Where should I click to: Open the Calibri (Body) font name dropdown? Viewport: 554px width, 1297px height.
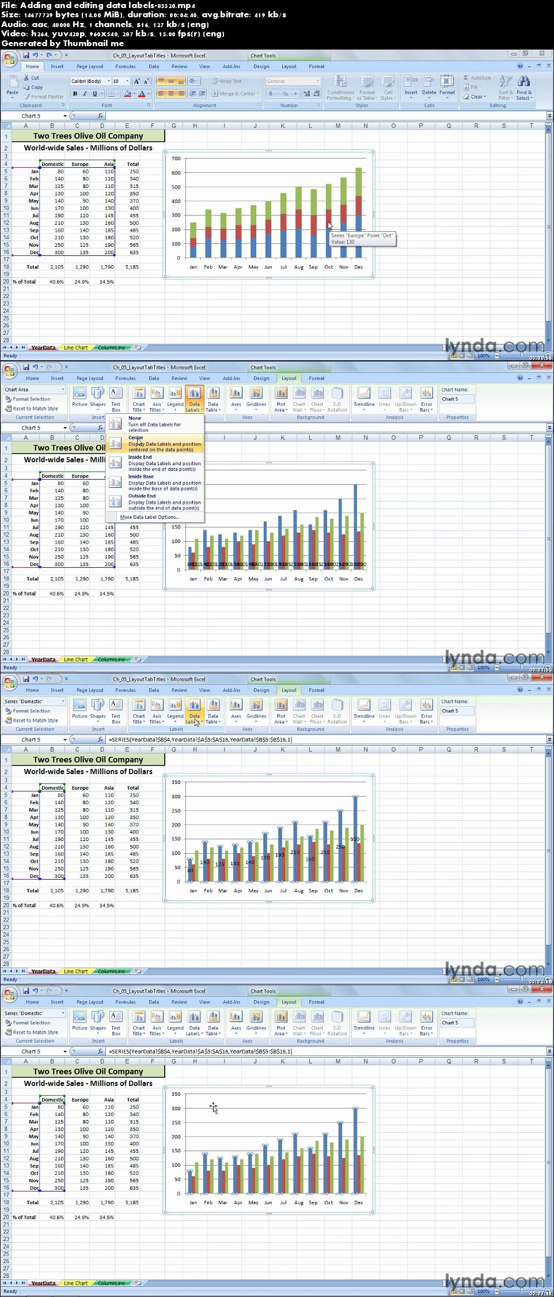pyautogui.click(x=108, y=81)
